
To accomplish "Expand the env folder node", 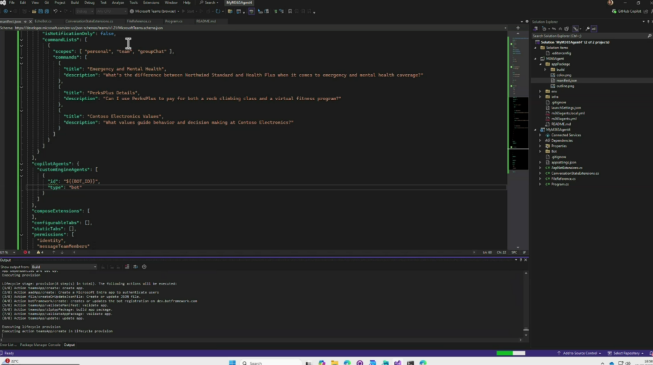I will 541,91.
